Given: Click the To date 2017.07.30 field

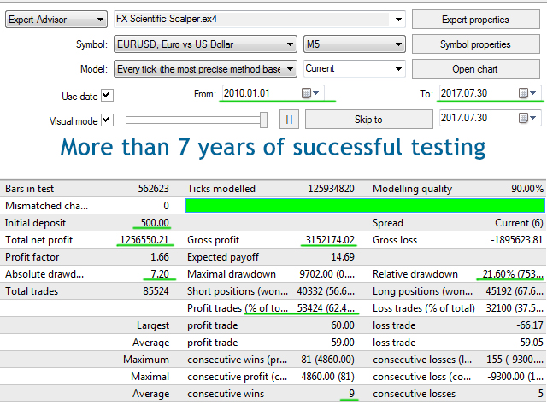Looking at the screenshot, I should [x=474, y=93].
